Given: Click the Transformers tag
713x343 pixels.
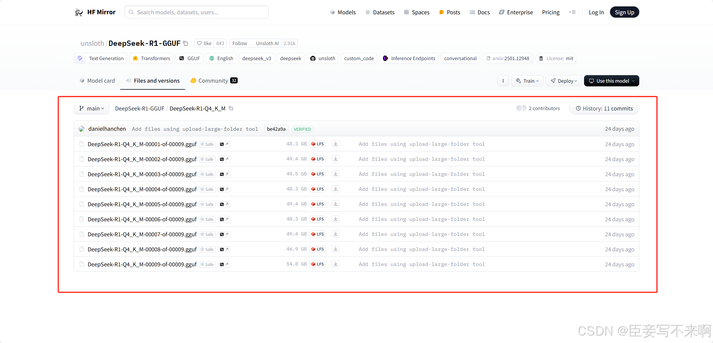Looking at the screenshot, I should coord(152,59).
